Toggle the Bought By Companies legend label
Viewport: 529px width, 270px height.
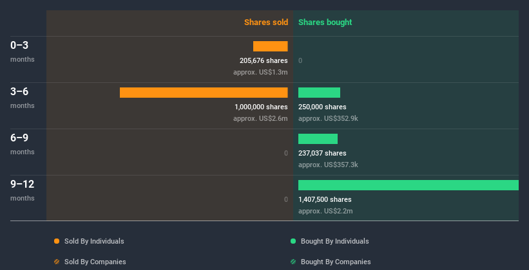336,262
